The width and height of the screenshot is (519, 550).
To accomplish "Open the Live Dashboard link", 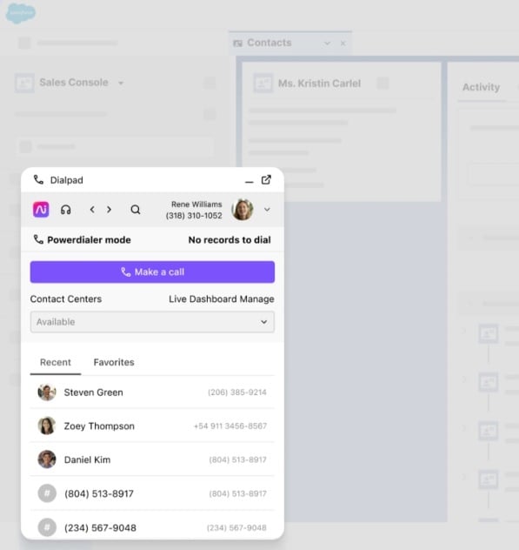I will coord(203,298).
